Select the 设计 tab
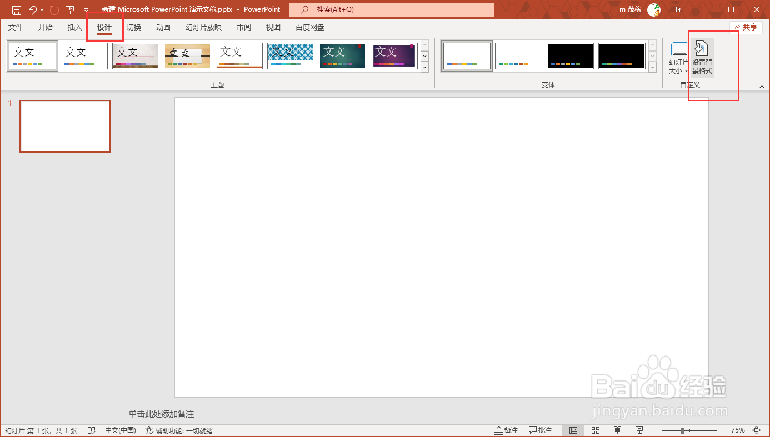This screenshot has width=770, height=437. (104, 27)
